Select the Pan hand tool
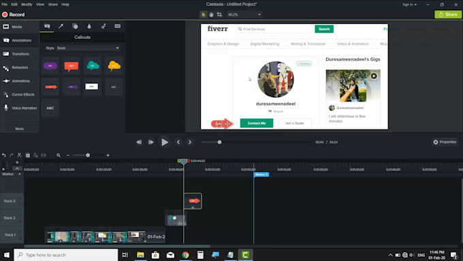This screenshot has width=463, height=261. point(212,14)
